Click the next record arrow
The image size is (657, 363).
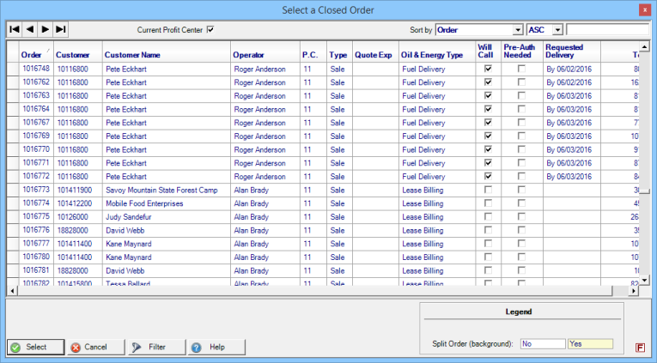click(x=46, y=29)
